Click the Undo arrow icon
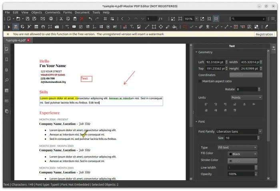This screenshot has width=280, height=191. (x=90, y=19)
